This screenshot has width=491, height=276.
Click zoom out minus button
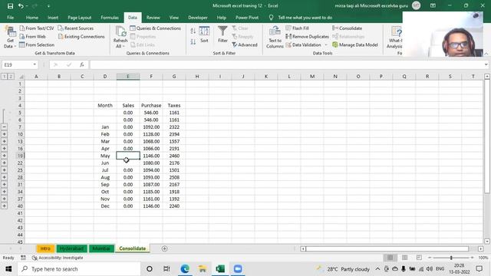tap(430, 258)
